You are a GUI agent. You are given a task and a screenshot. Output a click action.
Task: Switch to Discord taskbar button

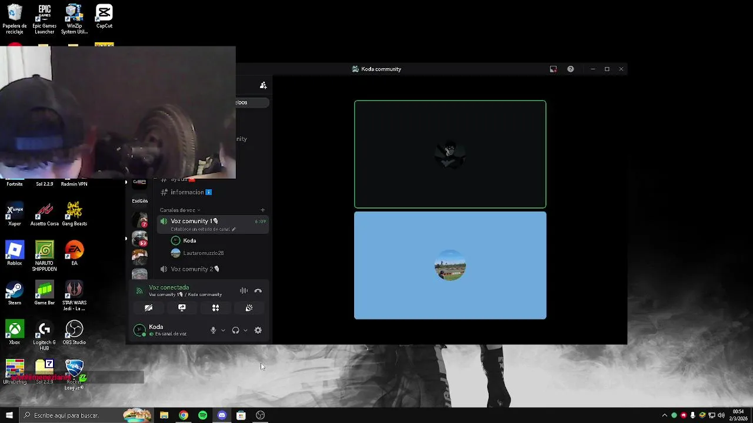(x=222, y=415)
